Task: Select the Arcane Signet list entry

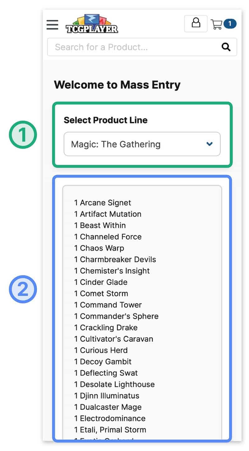Action: tap(103, 202)
